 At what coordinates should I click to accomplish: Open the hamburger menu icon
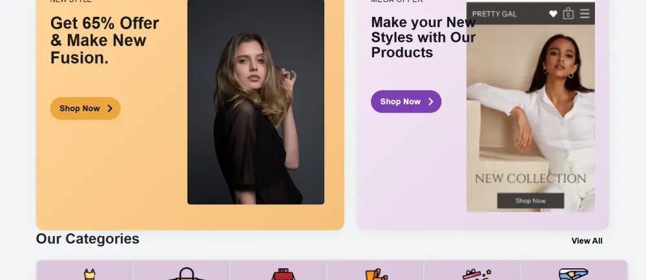(585, 14)
